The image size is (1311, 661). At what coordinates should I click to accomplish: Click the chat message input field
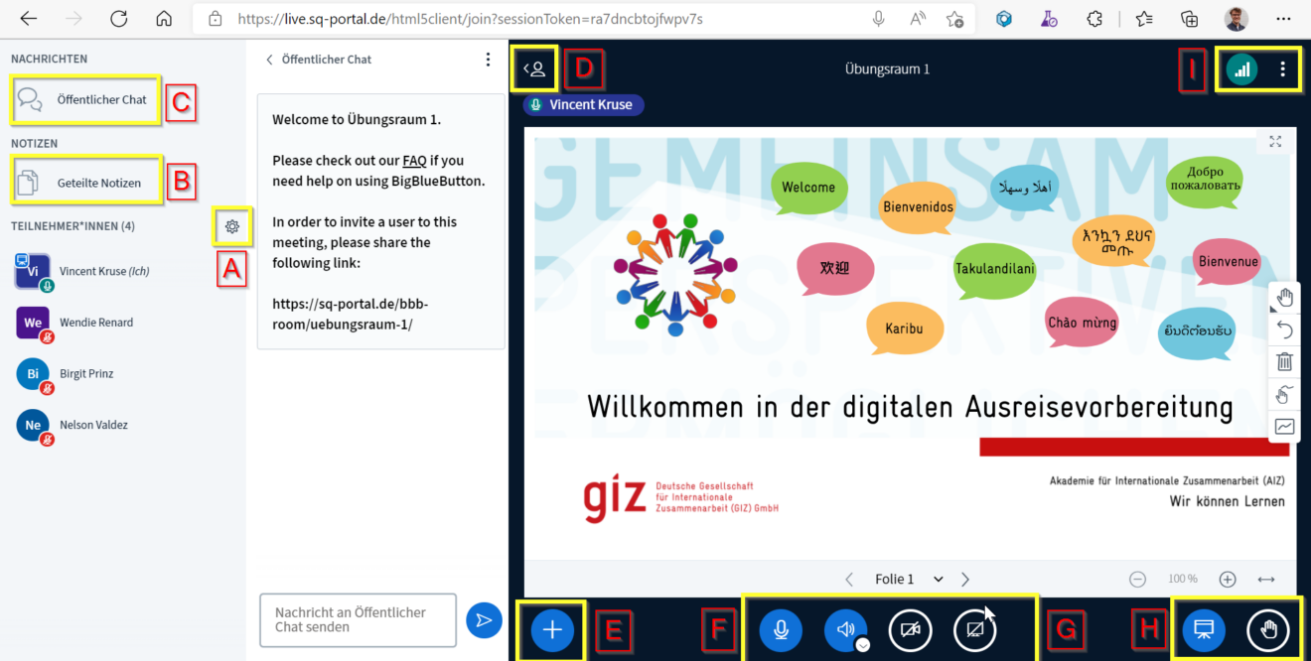[358, 620]
